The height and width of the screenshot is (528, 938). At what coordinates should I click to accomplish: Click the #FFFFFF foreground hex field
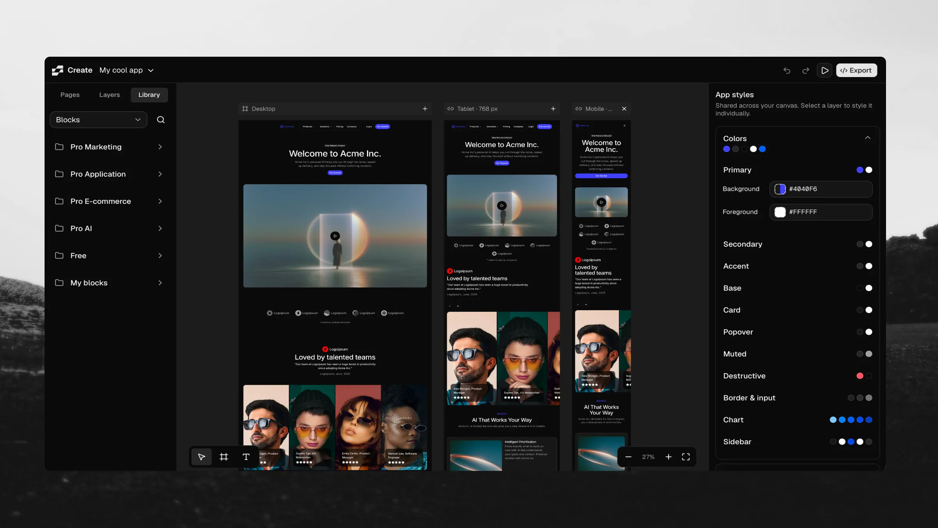click(x=821, y=212)
